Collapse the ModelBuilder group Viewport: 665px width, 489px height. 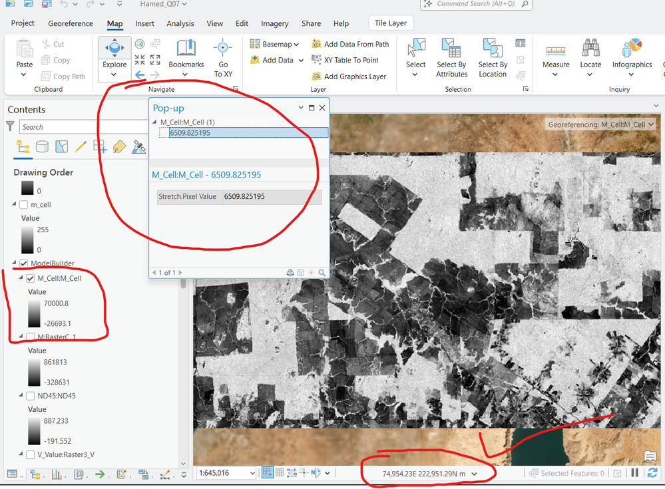coord(14,263)
